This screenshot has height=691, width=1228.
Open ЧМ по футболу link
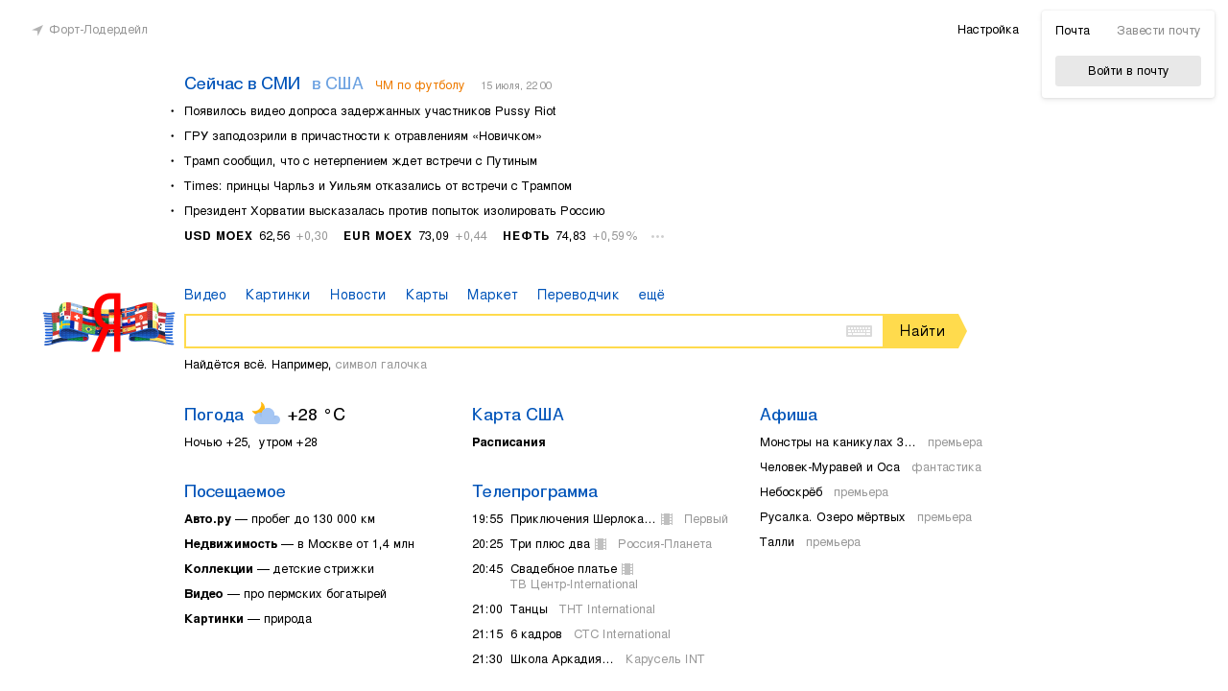(x=420, y=85)
